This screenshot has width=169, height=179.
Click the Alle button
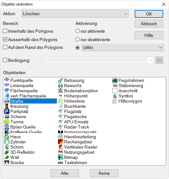point(65,173)
